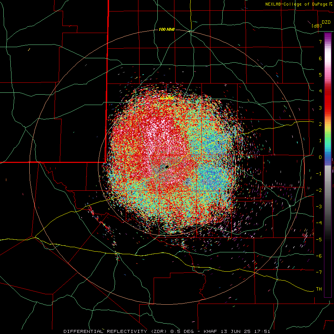The width and height of the screenshot is (334, 334).
Task: Click the 4 value on the color scale
Action: tap(320, 91)
